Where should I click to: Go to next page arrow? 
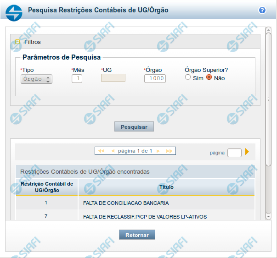[x=158, y=151]
